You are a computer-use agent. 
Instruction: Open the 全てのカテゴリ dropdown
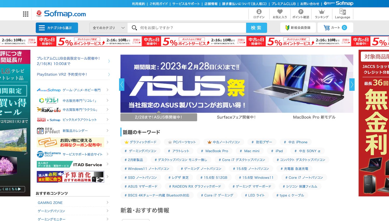click(108, 27)
